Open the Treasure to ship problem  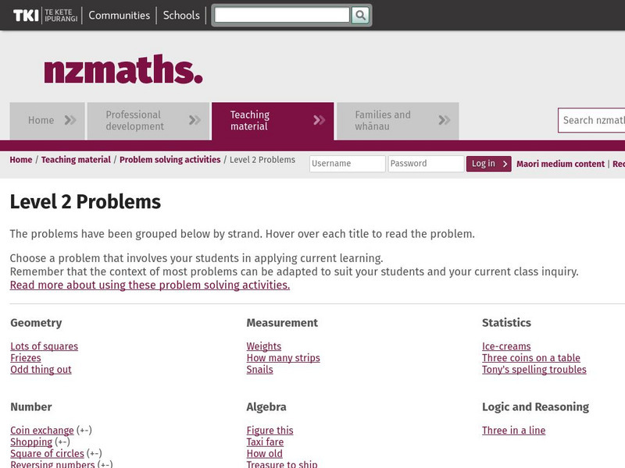(x=282, y=464)
